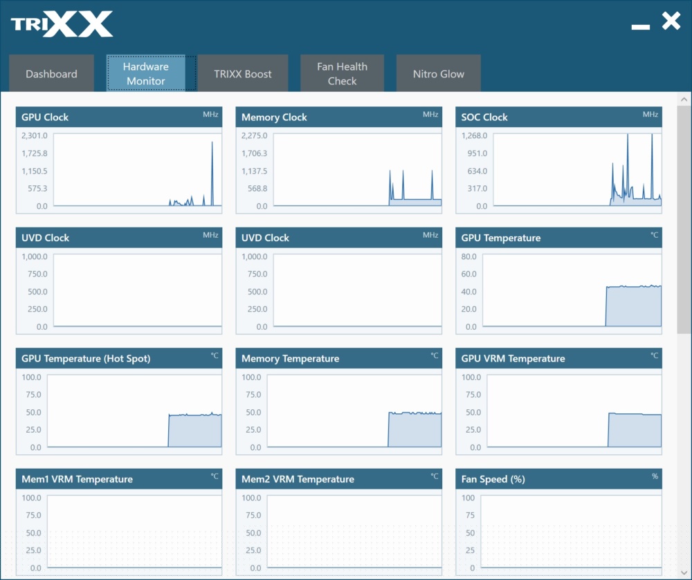Click the 1,268.0 value on SOC Clock
Screen dimensions: 692x580
(x=475, y=135)
